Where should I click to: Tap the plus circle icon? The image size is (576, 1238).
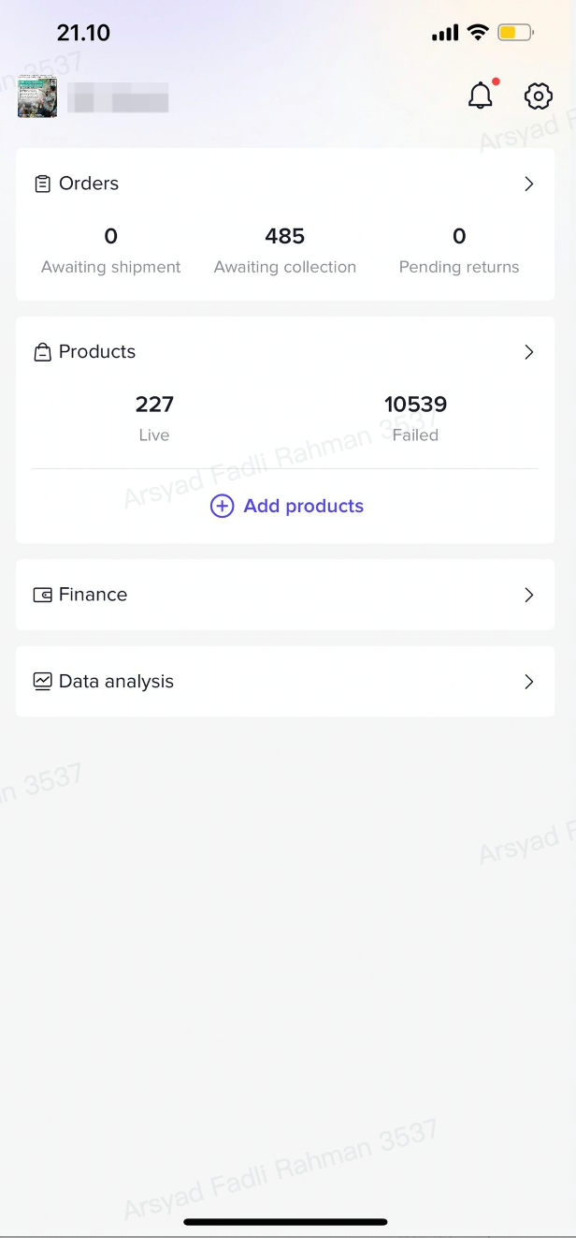pos(222,507)
